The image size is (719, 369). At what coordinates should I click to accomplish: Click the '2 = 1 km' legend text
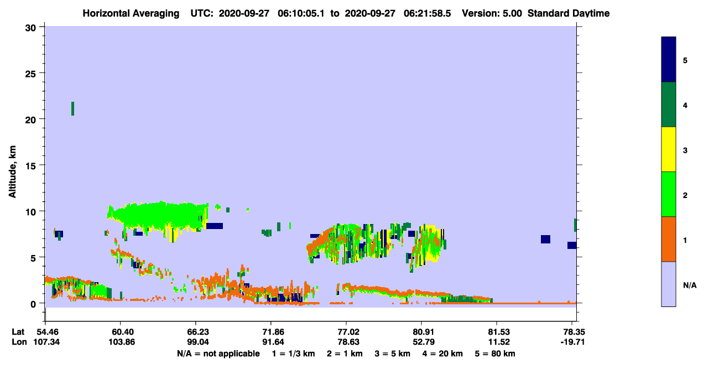pos(345,354)
